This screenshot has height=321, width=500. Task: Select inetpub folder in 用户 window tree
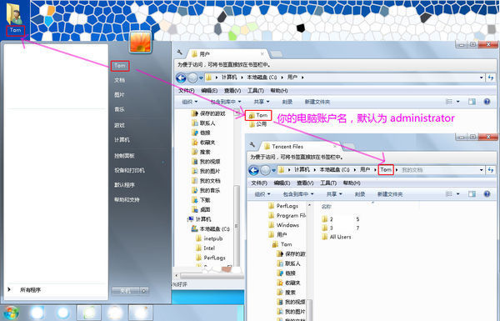click(209, 238)
